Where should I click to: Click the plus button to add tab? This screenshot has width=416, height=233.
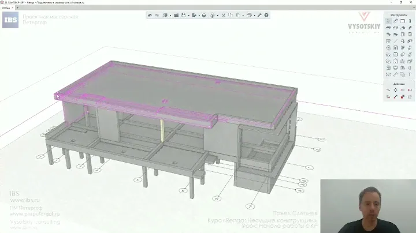17,8
